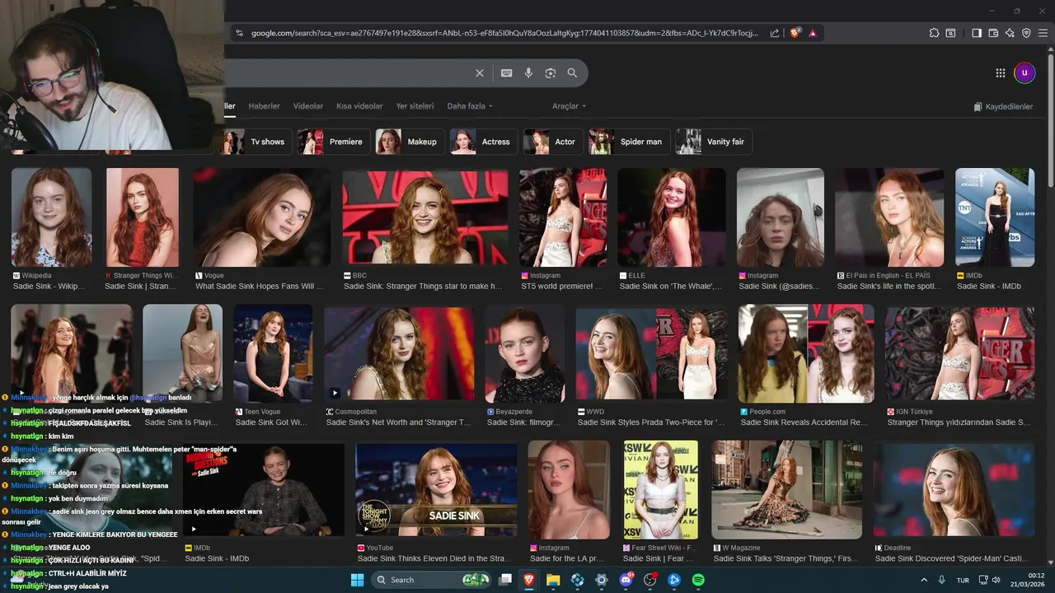Select the Vanity fair filter chip
This screenshot has height=593, width=1055.
click(714, 142)
